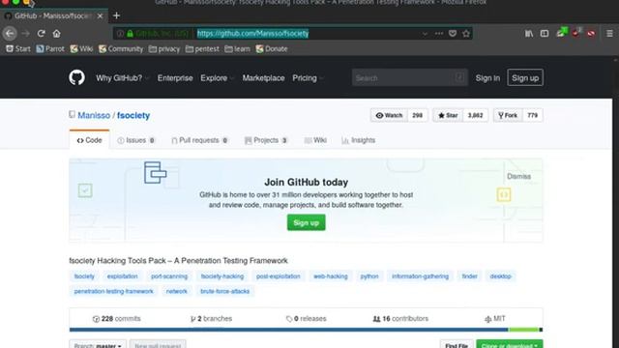This screenshot has width=619, height=348.
Task: Open the python topic tag
Action: (369, 276)
